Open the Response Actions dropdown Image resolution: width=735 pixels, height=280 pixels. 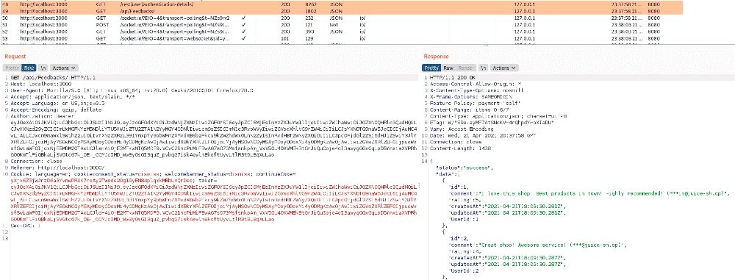504,68
